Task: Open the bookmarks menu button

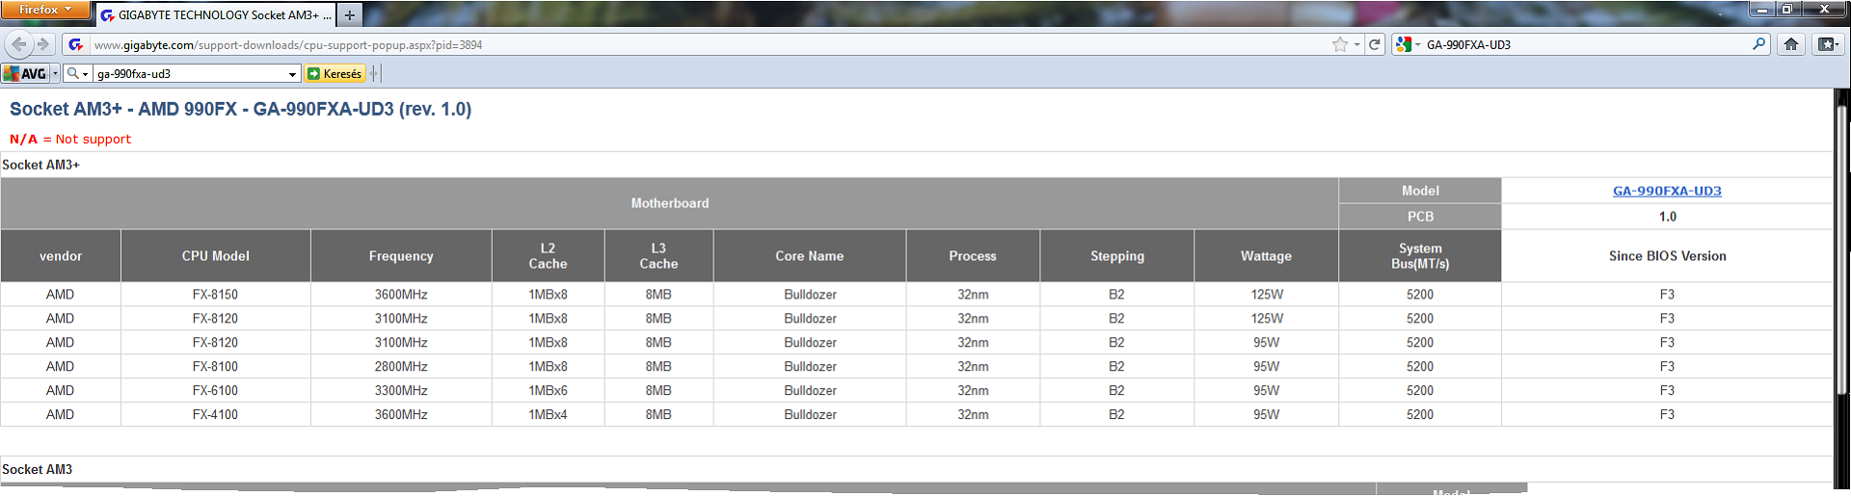Action: pyautogui.click(x=1827, y=44)
